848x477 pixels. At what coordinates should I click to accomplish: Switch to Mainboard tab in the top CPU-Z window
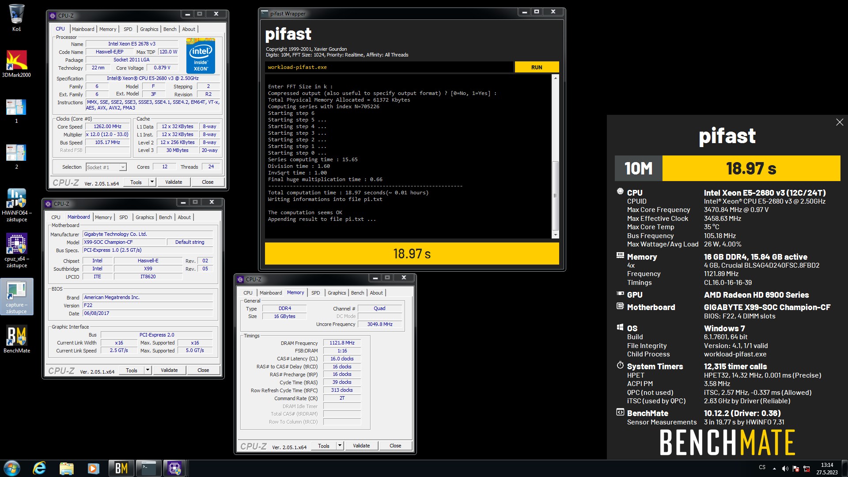click(x=83, y=29)
